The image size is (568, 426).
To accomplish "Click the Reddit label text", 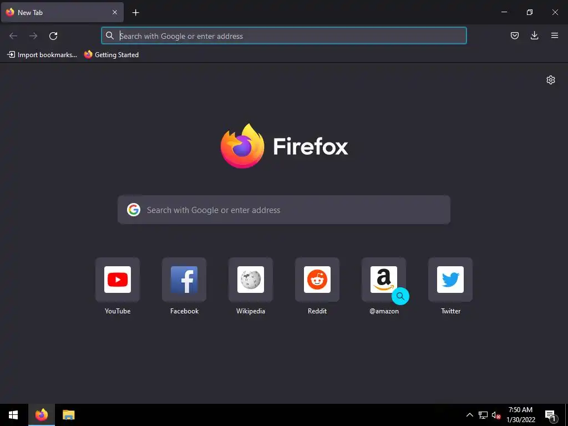I will [317, 311].
